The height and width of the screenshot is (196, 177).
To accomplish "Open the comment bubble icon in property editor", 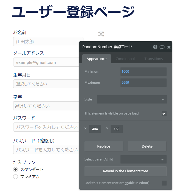I will pos(162,47).
